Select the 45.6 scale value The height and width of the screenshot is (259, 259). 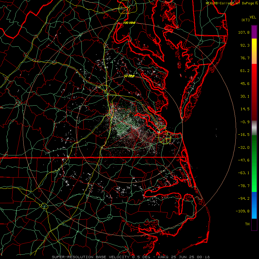tap(245, 83)
